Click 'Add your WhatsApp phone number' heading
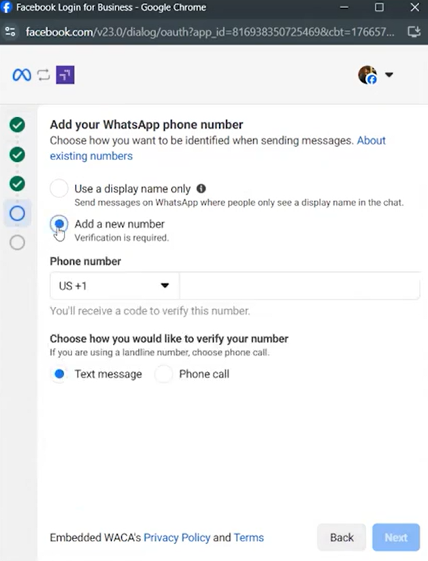This screenshot has height=561, width=428. pyautogui.click(x=146, y=125)
